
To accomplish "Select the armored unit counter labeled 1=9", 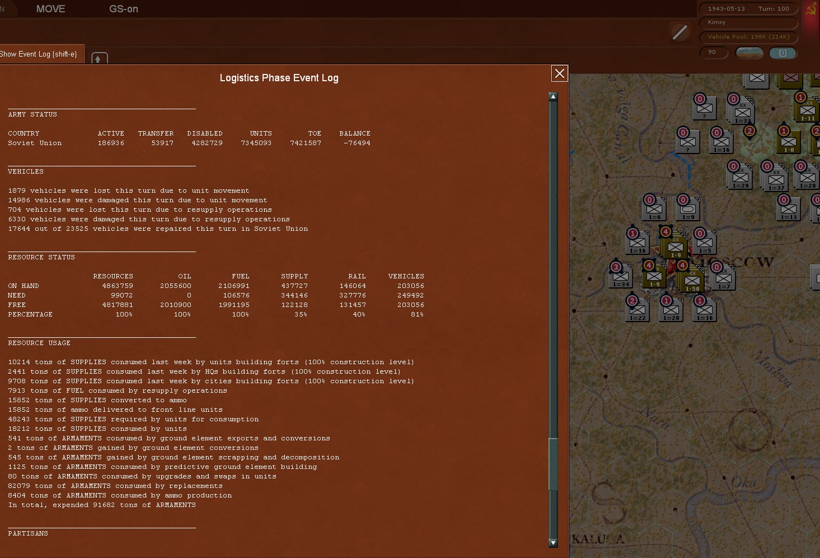I will tap(688, 208).
